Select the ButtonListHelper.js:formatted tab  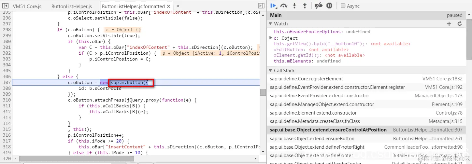tap(133, 6)
